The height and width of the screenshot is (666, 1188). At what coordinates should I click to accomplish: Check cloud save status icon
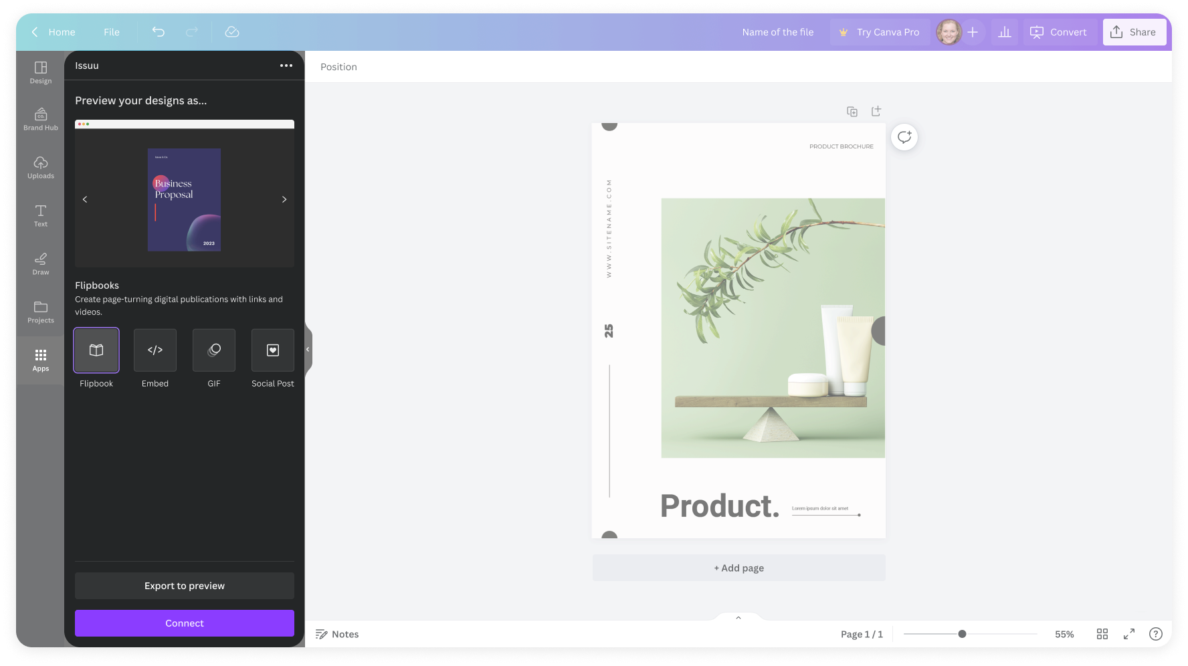point(232,31)
